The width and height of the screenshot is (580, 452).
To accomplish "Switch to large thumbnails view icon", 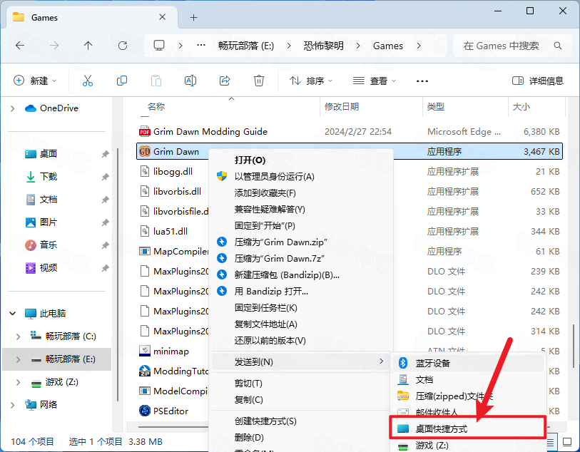I will (567, 441).
